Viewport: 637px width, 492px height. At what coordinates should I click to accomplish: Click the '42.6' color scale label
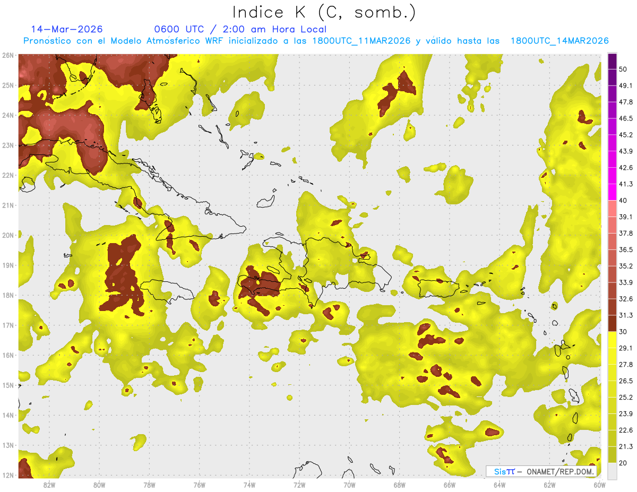pos(625,168)
